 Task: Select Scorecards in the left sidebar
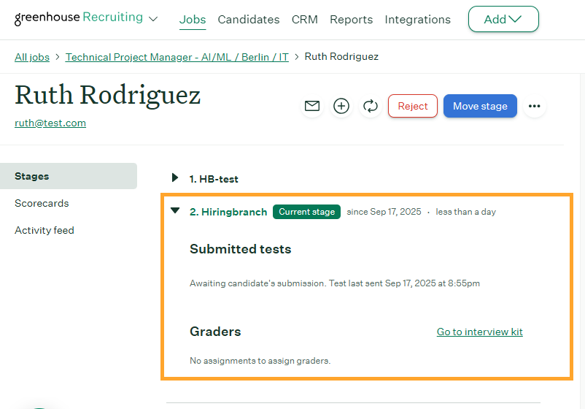point(42,203)
